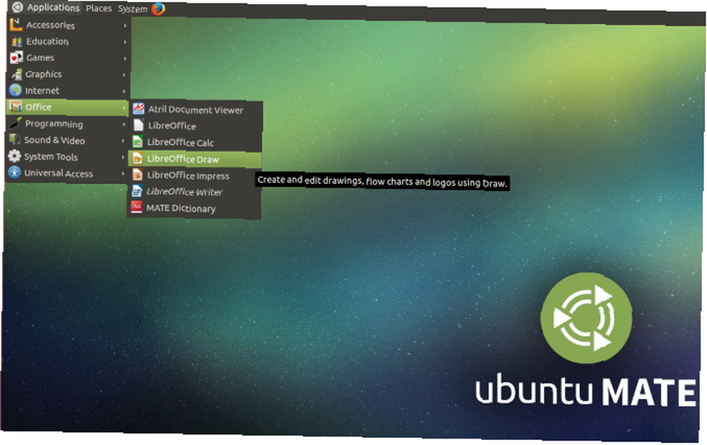
Task: Click the Sound & Video icon
Action: pyautogui.click(x=15, y=139)
